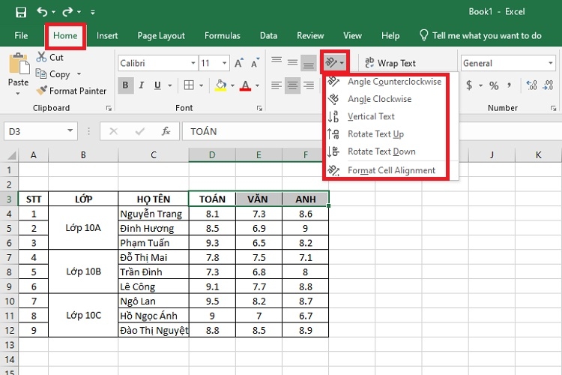Click Cut in Clipboard group
Screen dimensions: 562x375
(x=49, y=57)
